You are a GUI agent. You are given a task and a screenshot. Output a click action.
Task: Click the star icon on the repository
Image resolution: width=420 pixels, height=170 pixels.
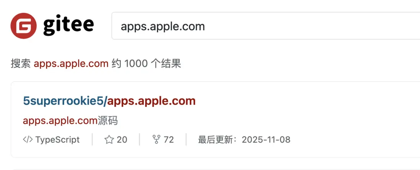(109, 139)
